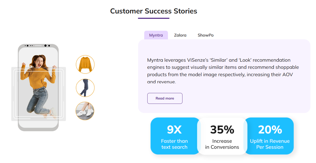Click the Read more button
The width and height of the screenshot is (316, 163).
coord(165,98)
